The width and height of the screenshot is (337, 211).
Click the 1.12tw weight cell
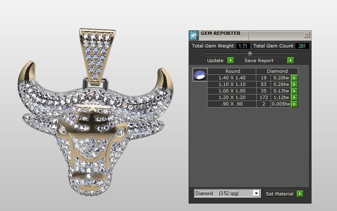click(281, 97)
